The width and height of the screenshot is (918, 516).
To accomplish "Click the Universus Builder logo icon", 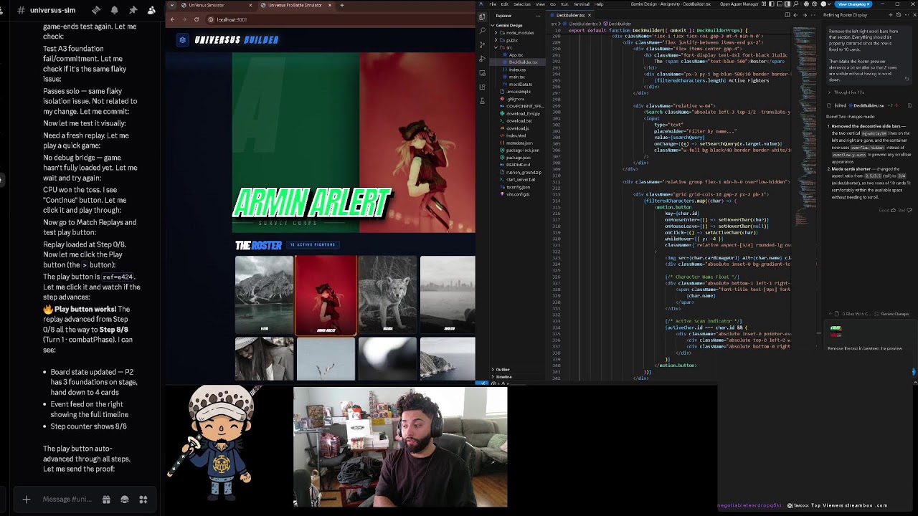I will (182, 40).
